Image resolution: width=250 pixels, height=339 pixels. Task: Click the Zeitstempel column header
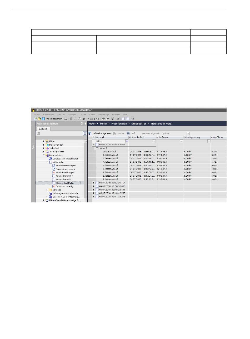pos(110,137)
